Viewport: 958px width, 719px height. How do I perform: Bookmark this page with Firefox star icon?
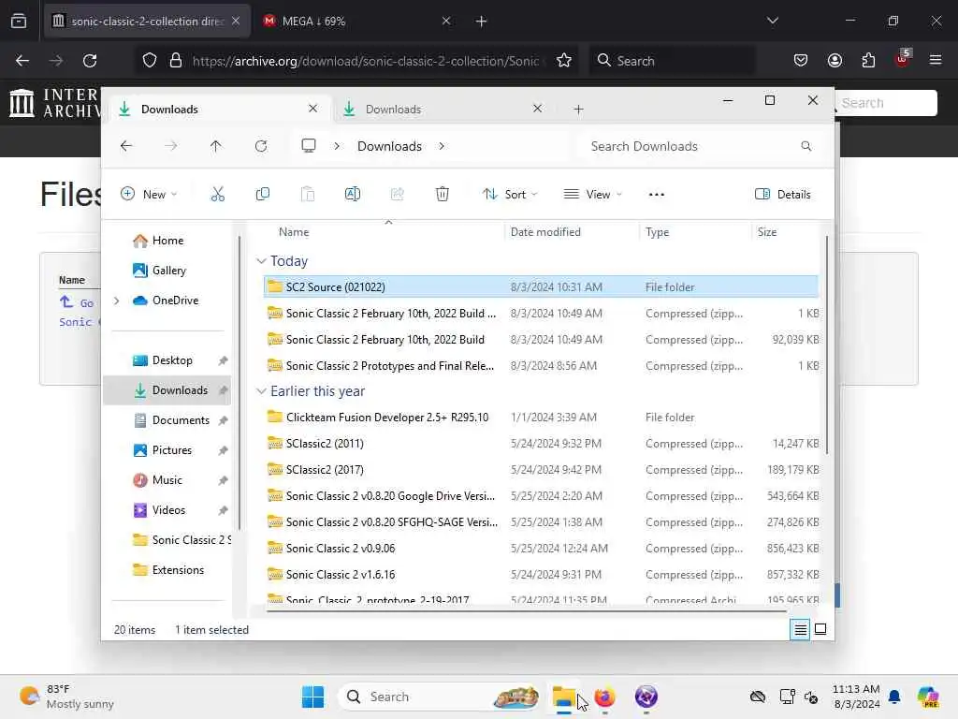coord(564,61)
